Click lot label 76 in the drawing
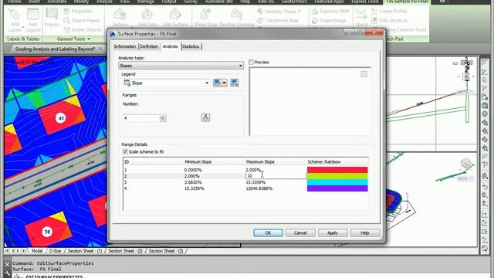 click(x=47, y=232)
